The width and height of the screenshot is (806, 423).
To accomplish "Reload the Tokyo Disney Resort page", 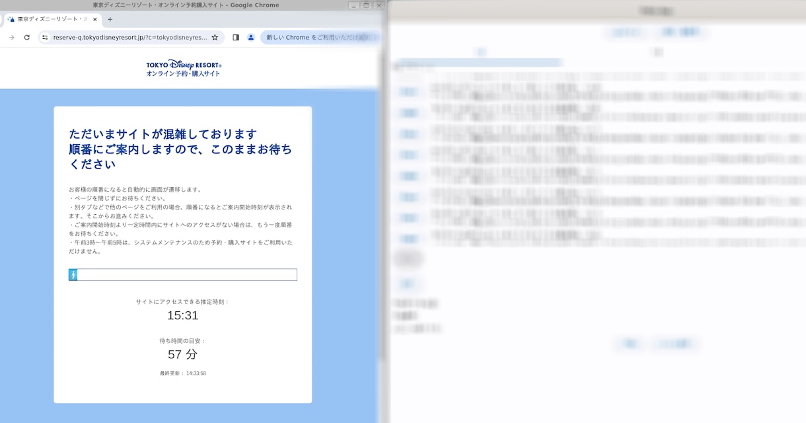I will [x=27, y=38].
